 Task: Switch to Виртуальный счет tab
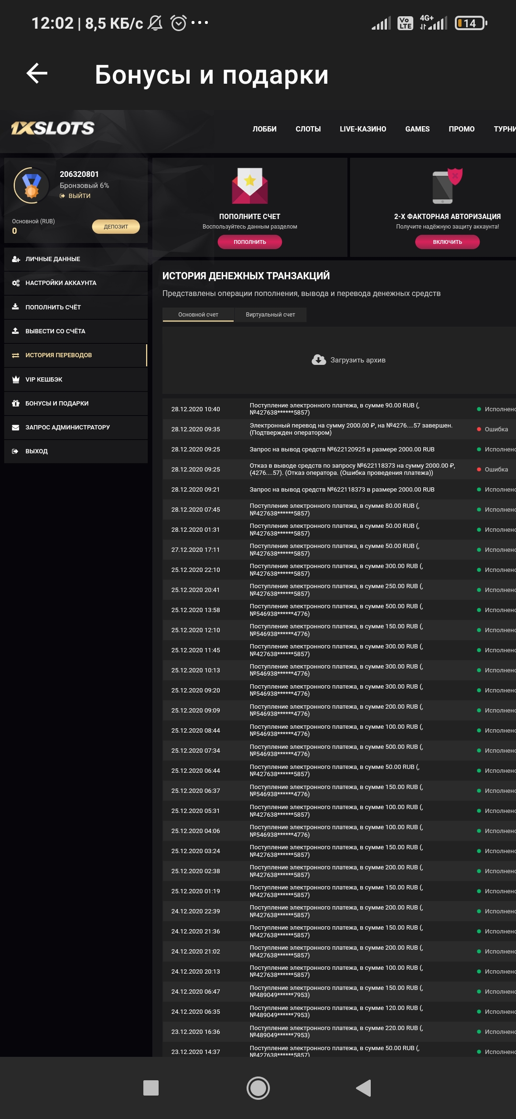(270, 315)
